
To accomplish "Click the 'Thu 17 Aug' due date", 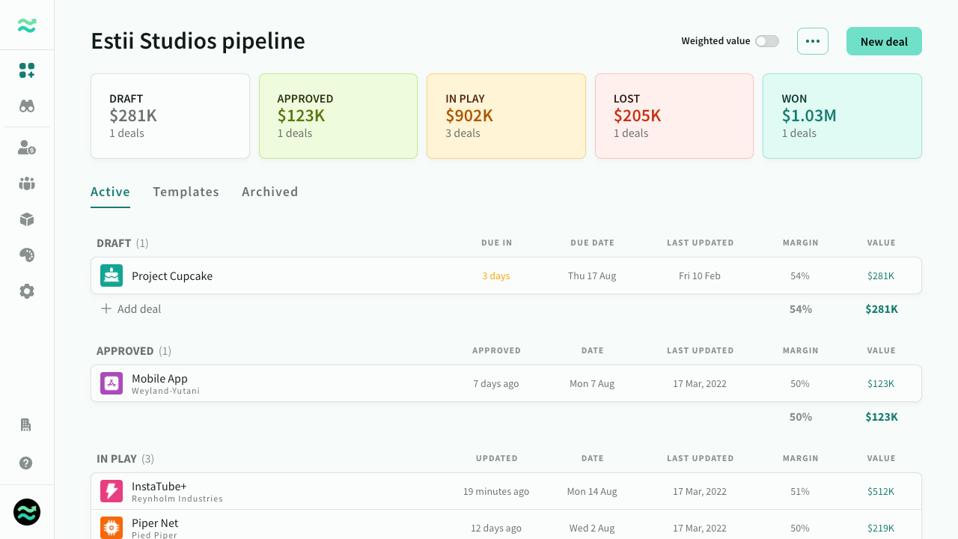I will 592,275.
